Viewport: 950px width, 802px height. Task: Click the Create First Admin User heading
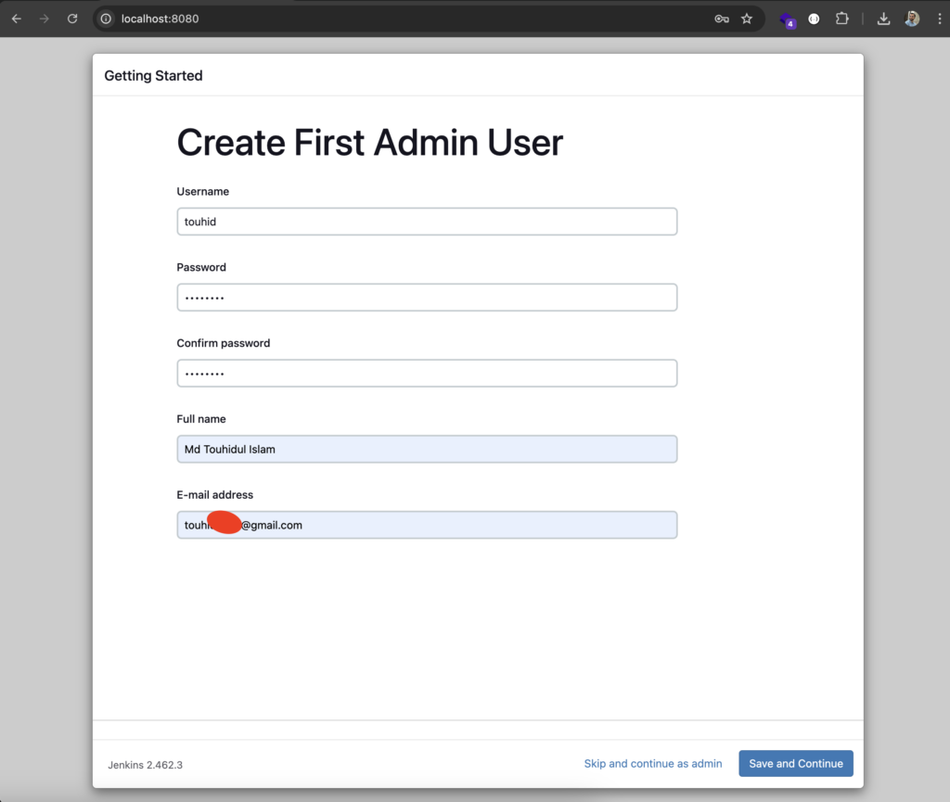click(x=369, y=143)
